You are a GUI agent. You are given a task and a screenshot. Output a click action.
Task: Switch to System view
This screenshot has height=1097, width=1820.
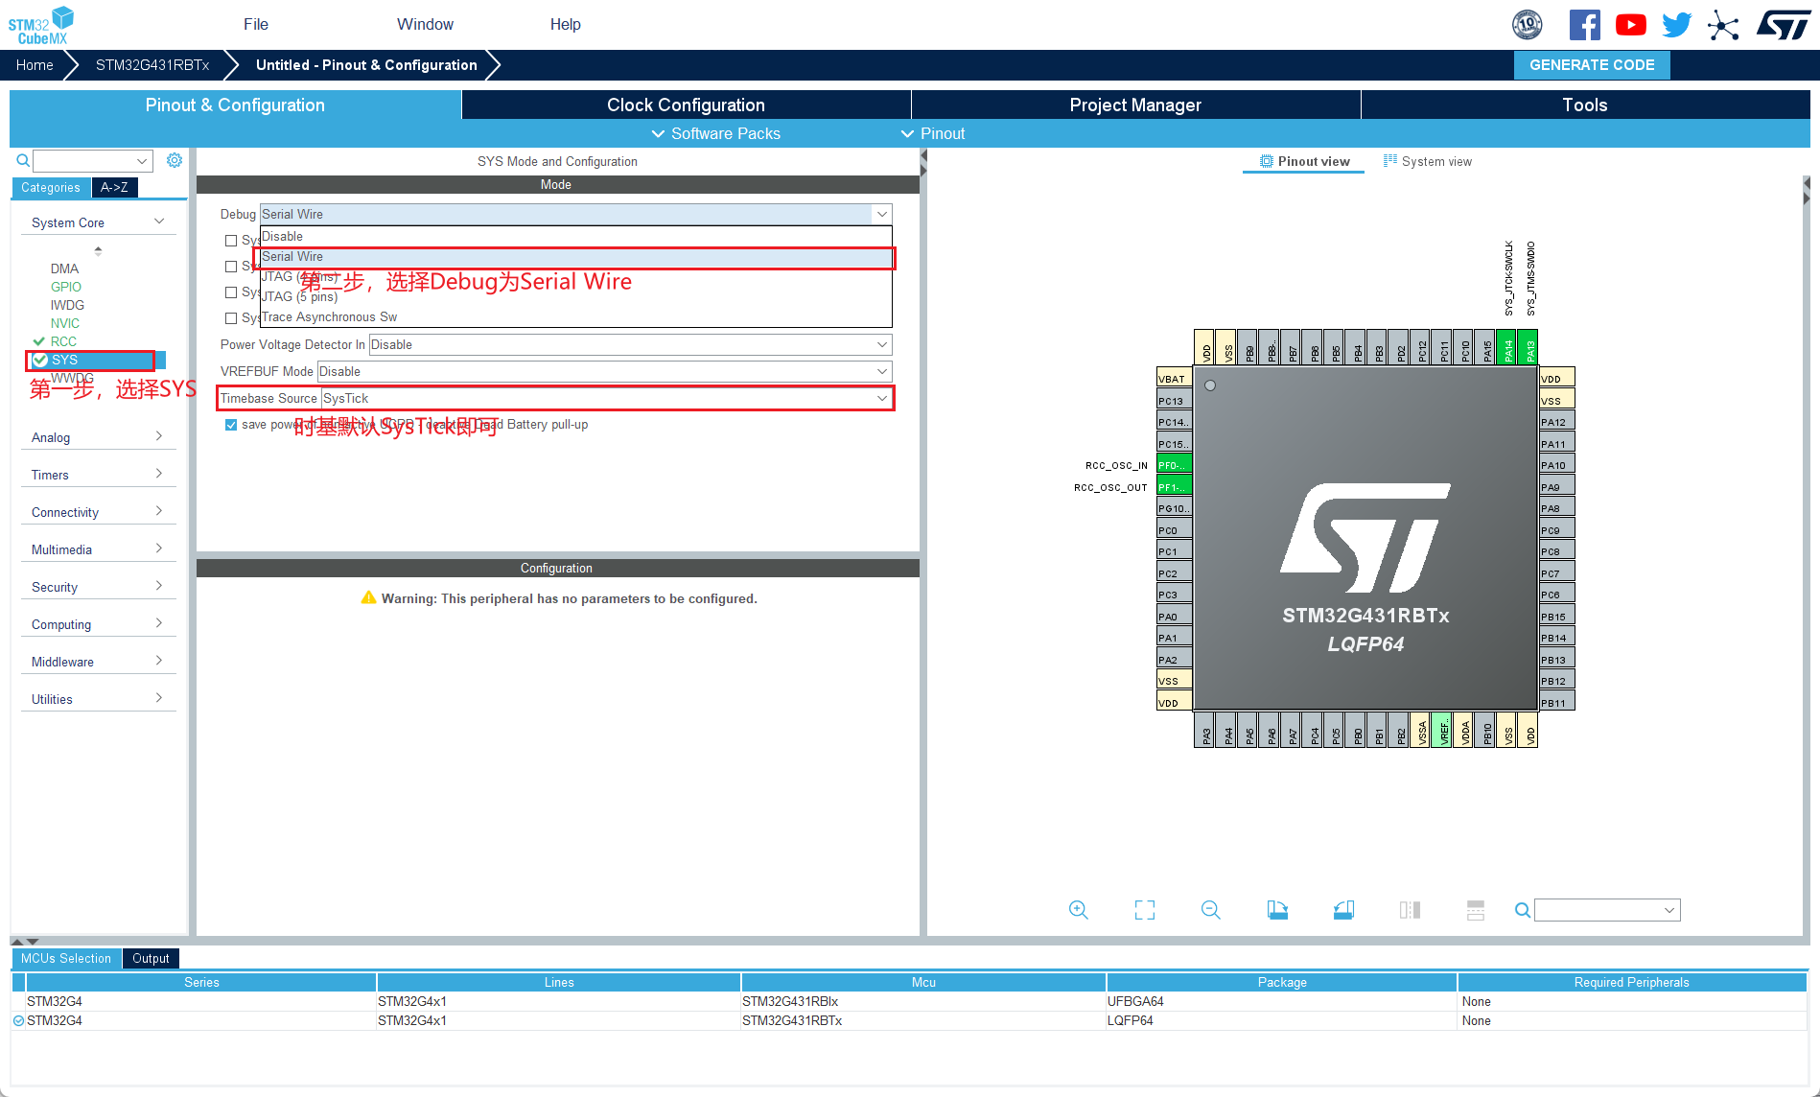[x=1427, y=161]
